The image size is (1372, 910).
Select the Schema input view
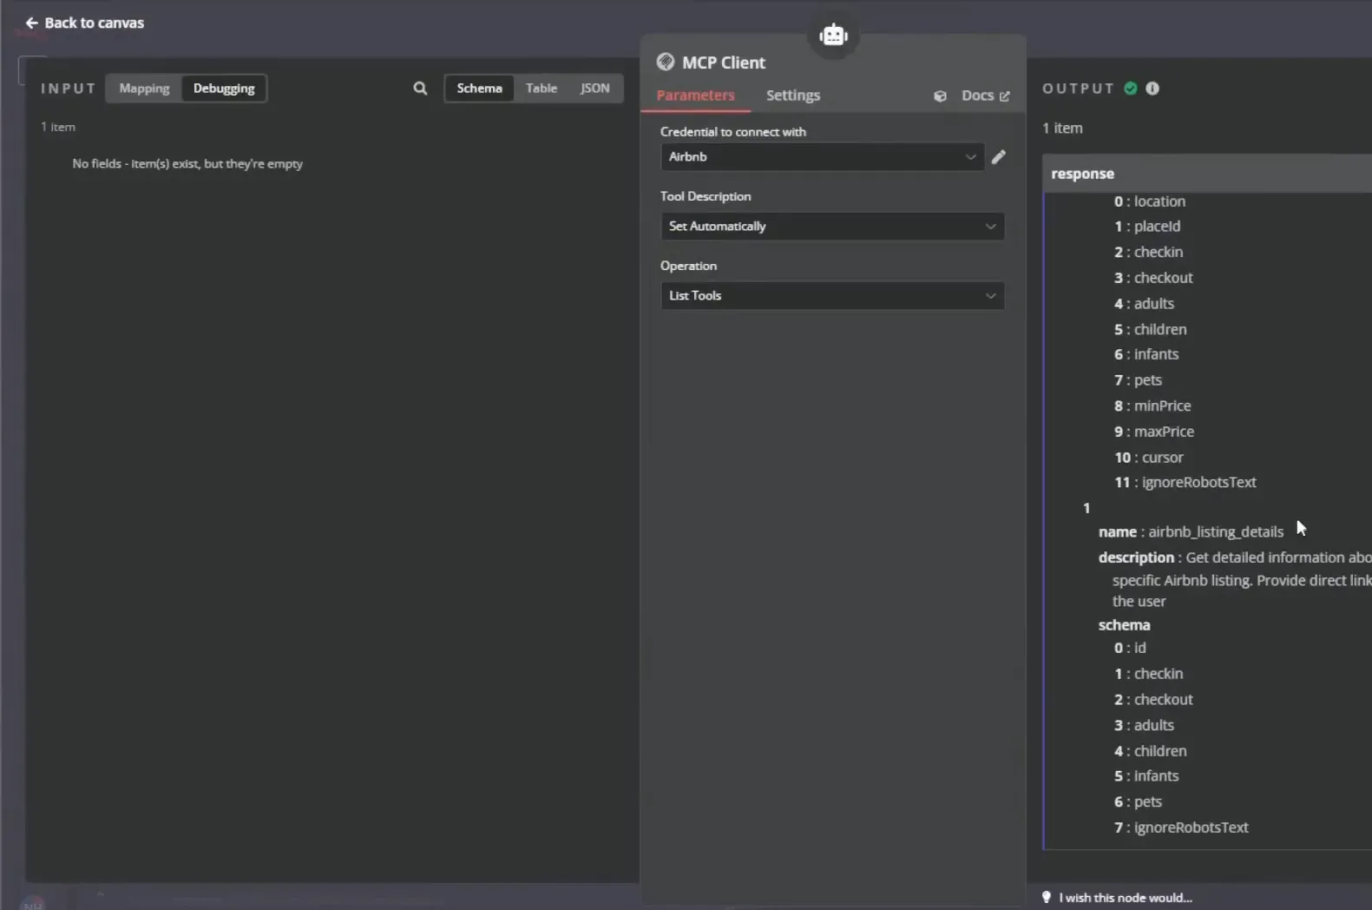[x=479, y=89]
